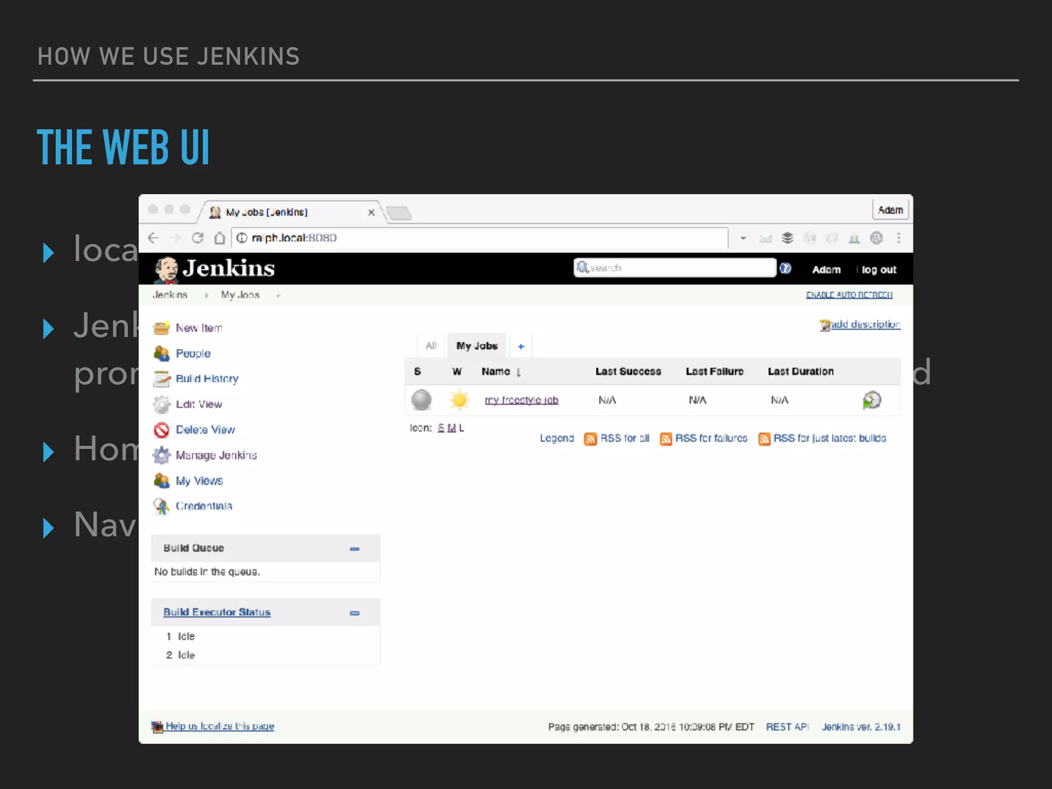Click the People icon in sidebar

(x=161, y=353)
